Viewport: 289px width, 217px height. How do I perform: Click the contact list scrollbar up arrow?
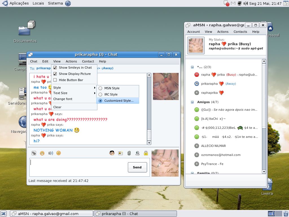coord(264,61)
